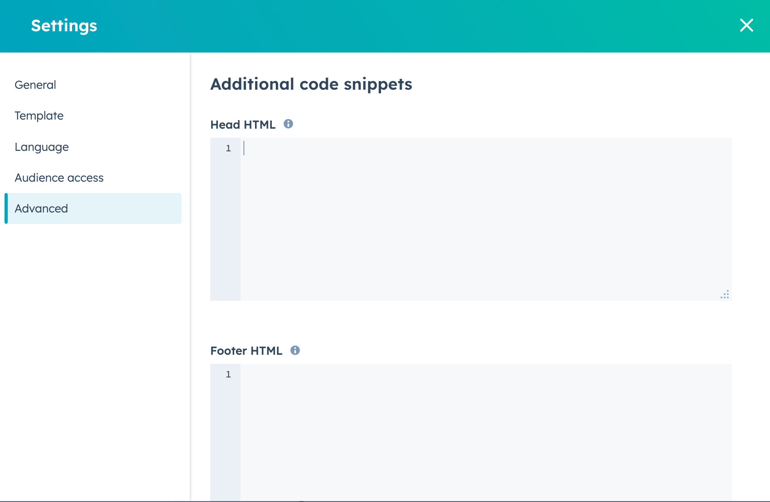Viewport: 770px width, 502px height.
Task: Click the Footer HTML label
Action: (246, 350)
